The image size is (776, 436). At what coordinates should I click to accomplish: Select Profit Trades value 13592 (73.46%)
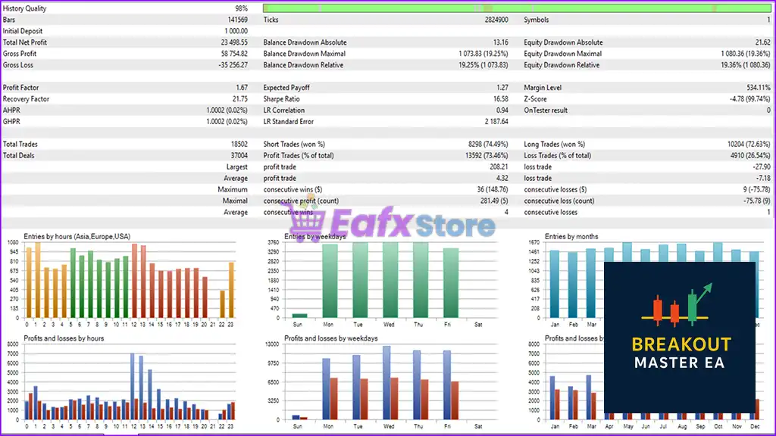point(487,156)
